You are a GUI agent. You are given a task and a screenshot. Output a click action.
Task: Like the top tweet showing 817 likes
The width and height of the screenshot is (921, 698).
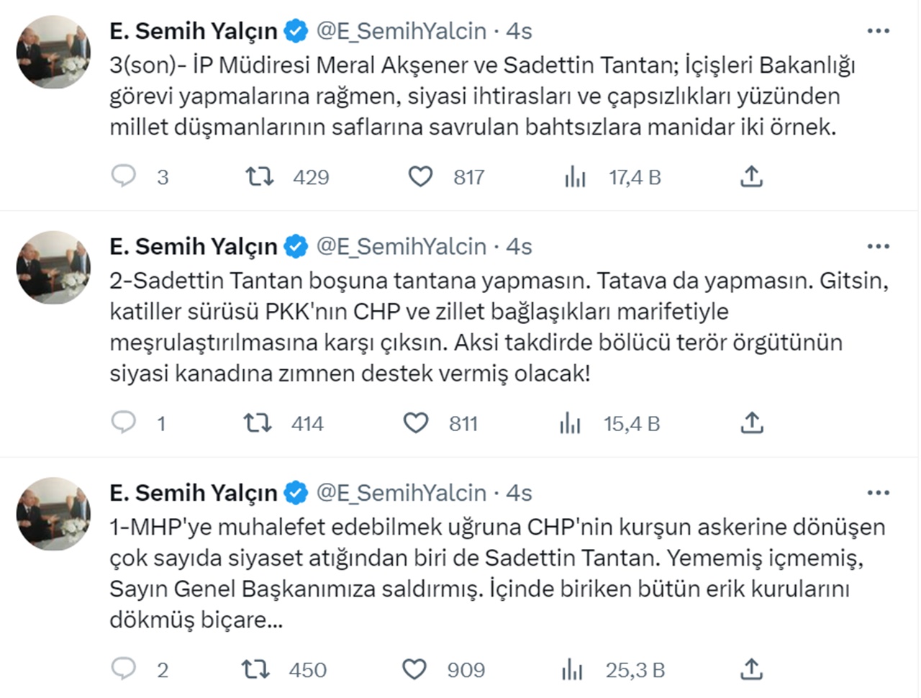click(420, 175)
